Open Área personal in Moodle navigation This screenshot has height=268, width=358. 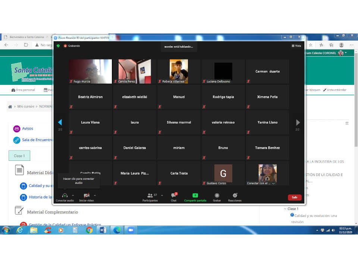(x=23, y=90)
